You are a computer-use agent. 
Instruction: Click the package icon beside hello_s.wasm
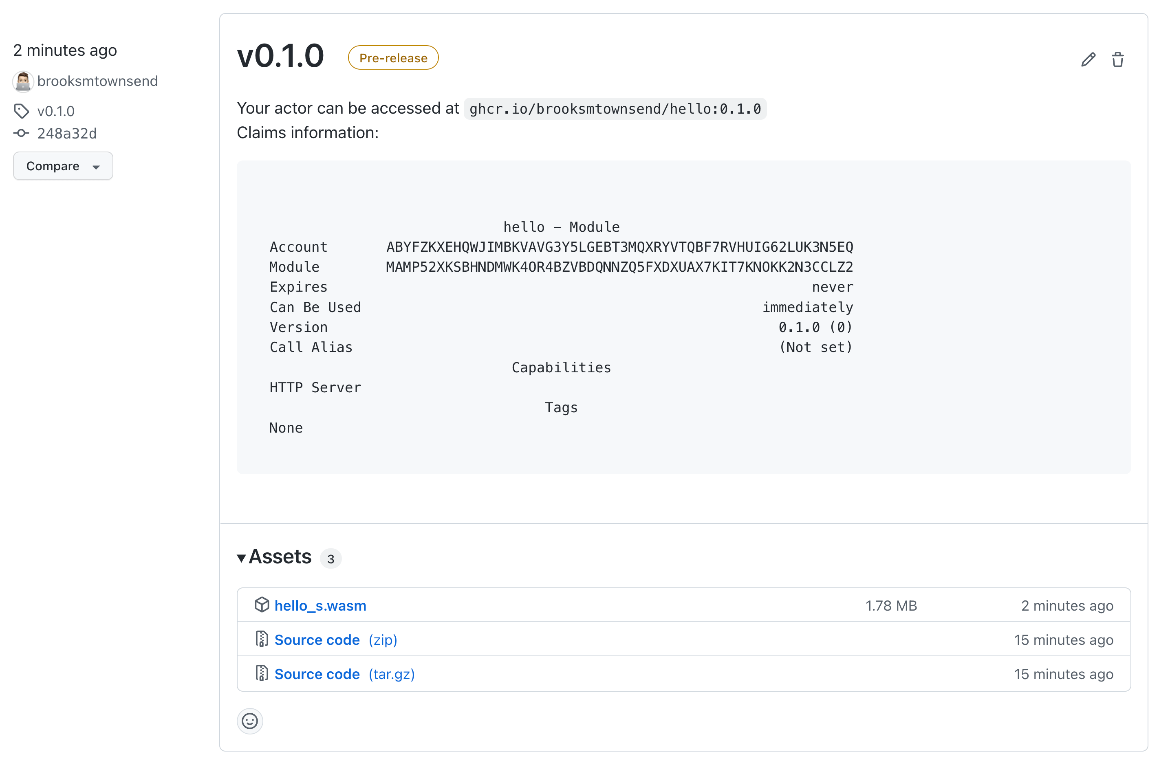coord(262,605)
